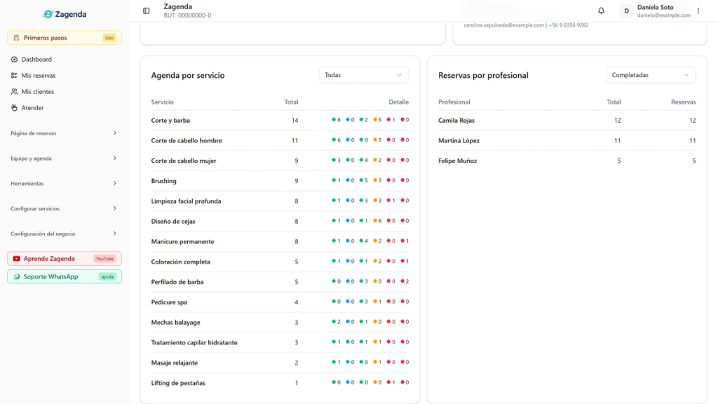This screenshot has height=404, width=718.
Task: Click the carolina.sepulveda@example.com contact line
Action: click(526, 25)
